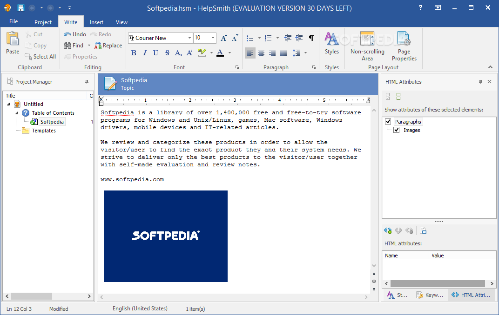This screenshot has width=499, height=315.
Task: Toggle Strikethrough formatting
Action: coord(167,53)
